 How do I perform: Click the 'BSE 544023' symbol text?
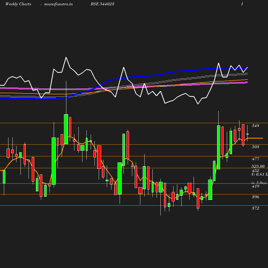(102, 4)
